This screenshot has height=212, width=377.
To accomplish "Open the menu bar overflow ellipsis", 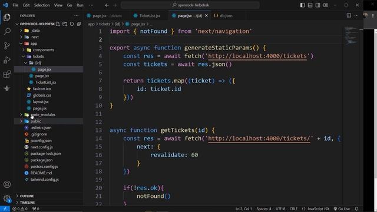I will click(x=91, y=5).
